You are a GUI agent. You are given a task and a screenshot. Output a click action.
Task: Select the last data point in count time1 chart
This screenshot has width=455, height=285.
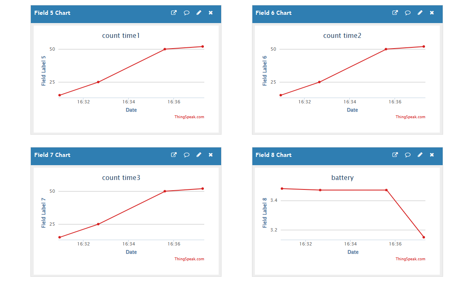point(203,47)
